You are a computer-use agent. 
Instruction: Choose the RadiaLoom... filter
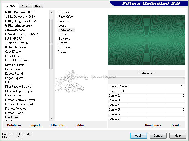tap(66, 30)
